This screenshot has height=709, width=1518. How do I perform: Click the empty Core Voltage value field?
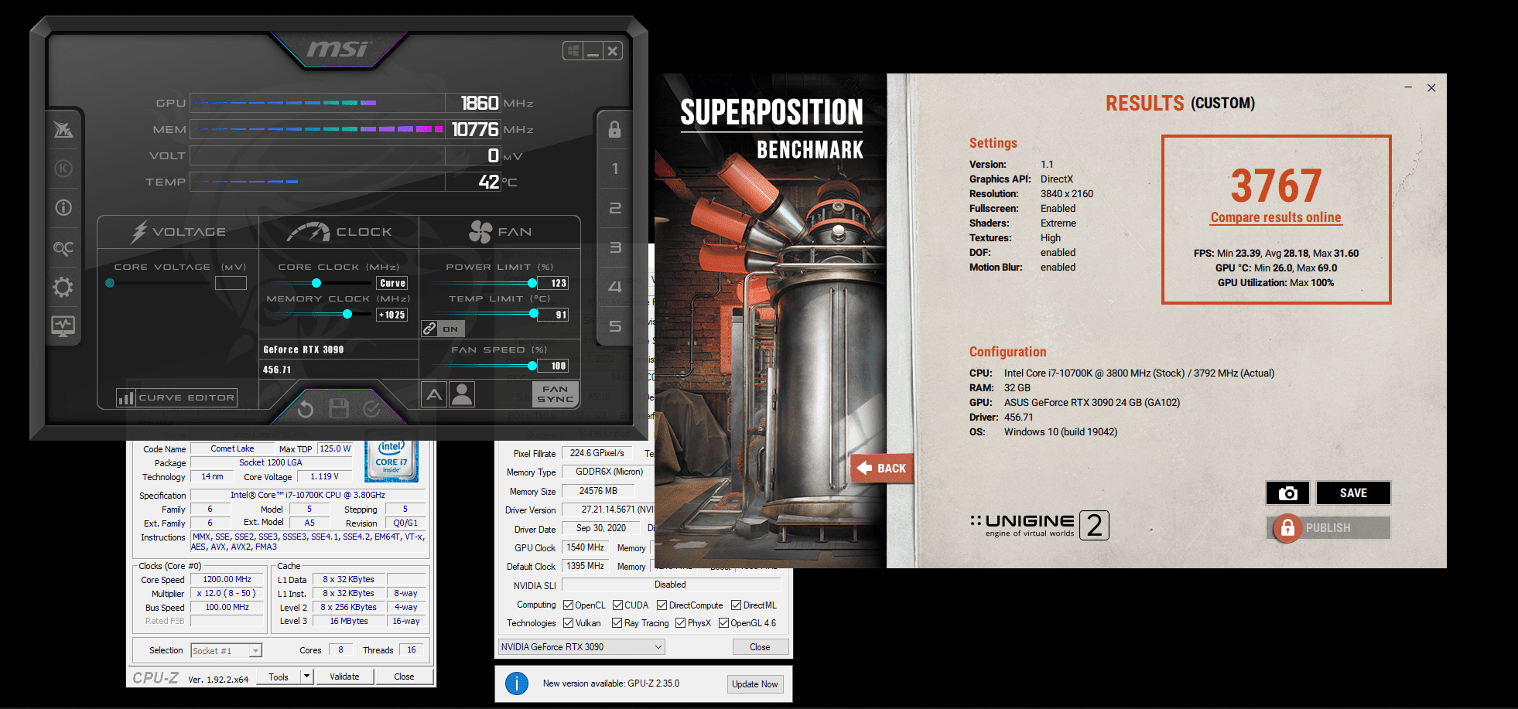click(x=231, y=283)
